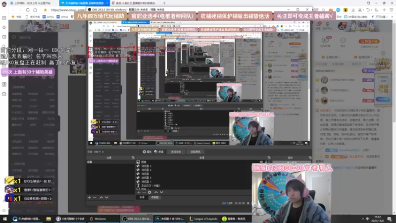The width and height of the screenshot is (396, 223).
Task: Switch to the active Douyu stream tab
Action: click(84, 3)
